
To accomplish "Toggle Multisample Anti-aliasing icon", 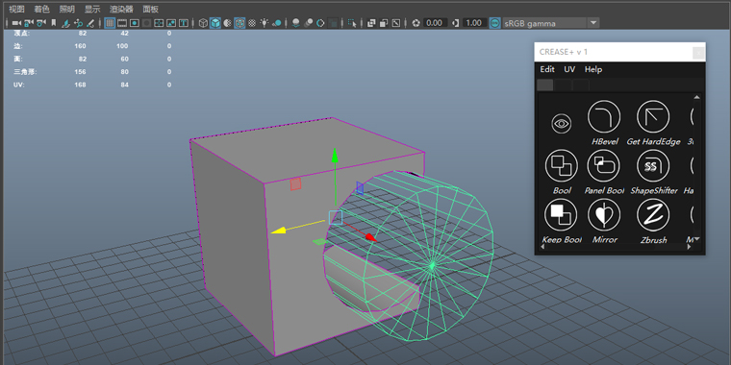I will [x=320, y=23].
